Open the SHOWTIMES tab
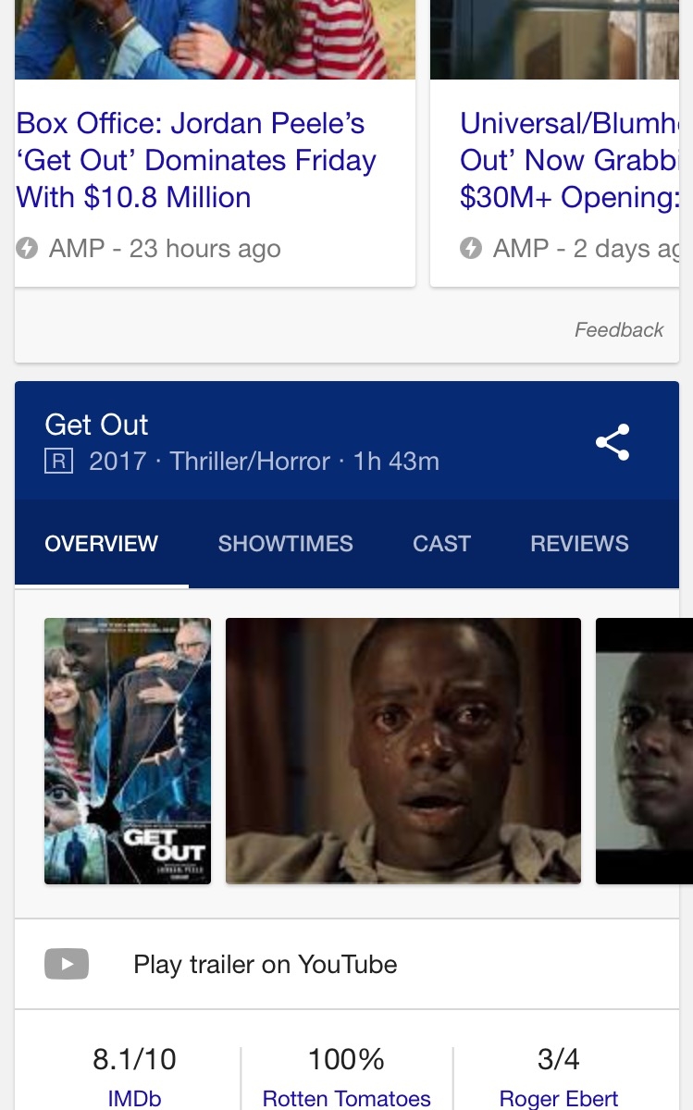The width and height of the screenshot is (693, 1110). click(285, 544)
